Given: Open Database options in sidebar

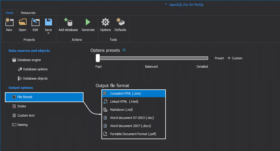Looking at the screenshot, I should coord(35,69).
